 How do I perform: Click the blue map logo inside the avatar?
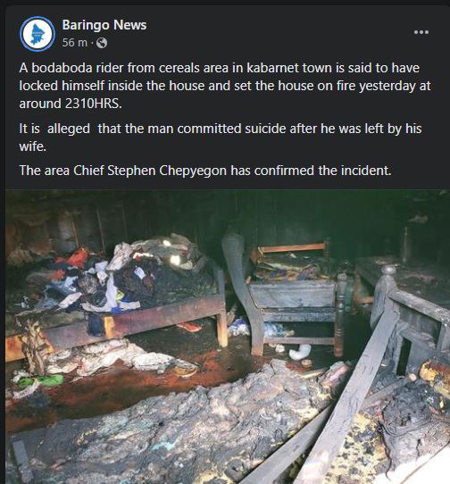(x=37, y=34)
